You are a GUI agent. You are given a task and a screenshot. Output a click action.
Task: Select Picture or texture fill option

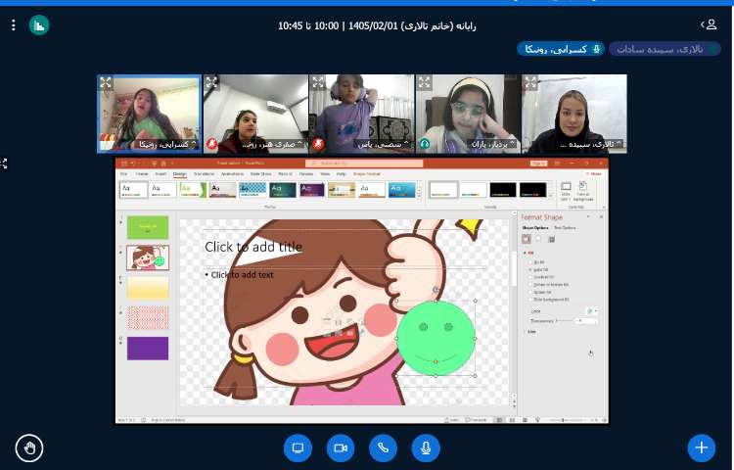pos(548,285)
